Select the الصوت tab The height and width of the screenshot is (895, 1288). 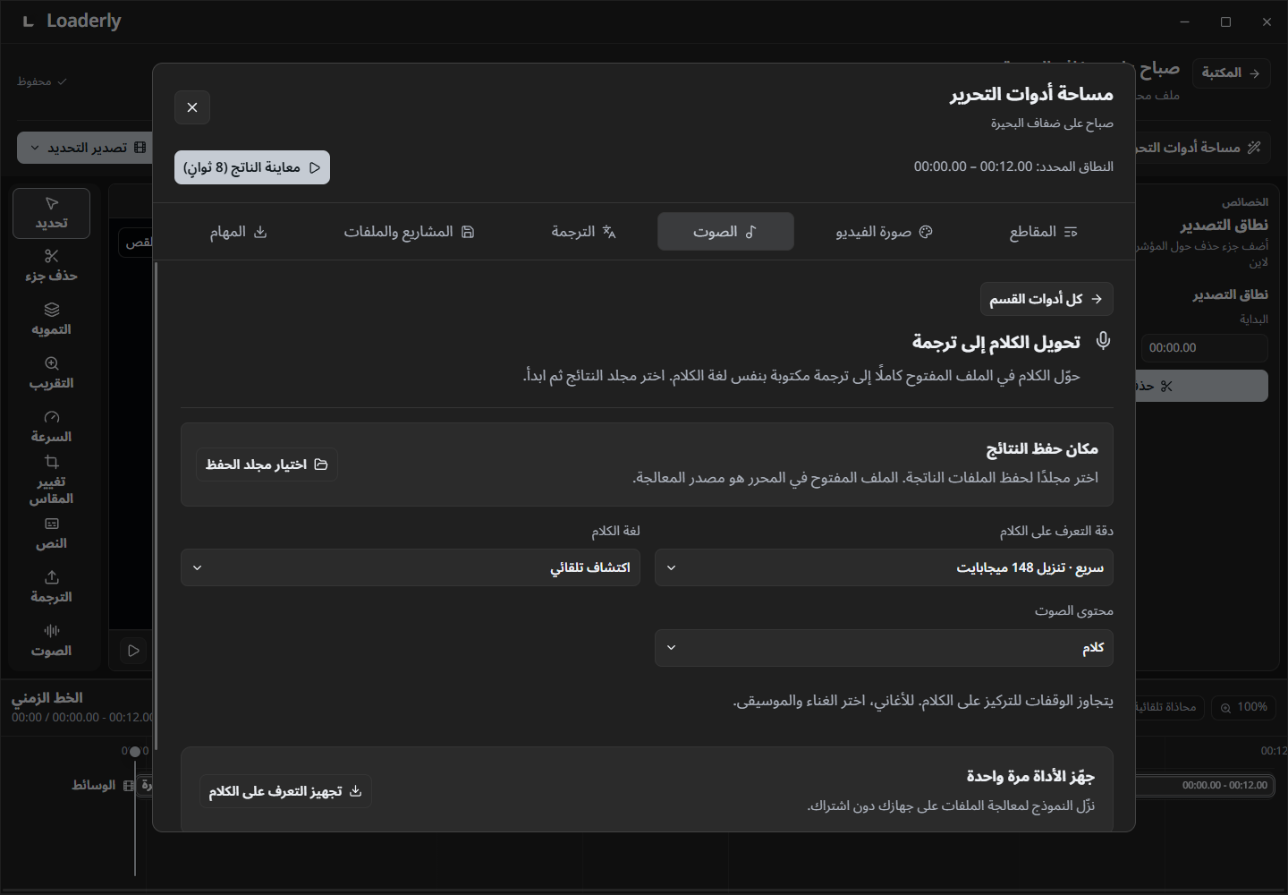coord(725,232)
